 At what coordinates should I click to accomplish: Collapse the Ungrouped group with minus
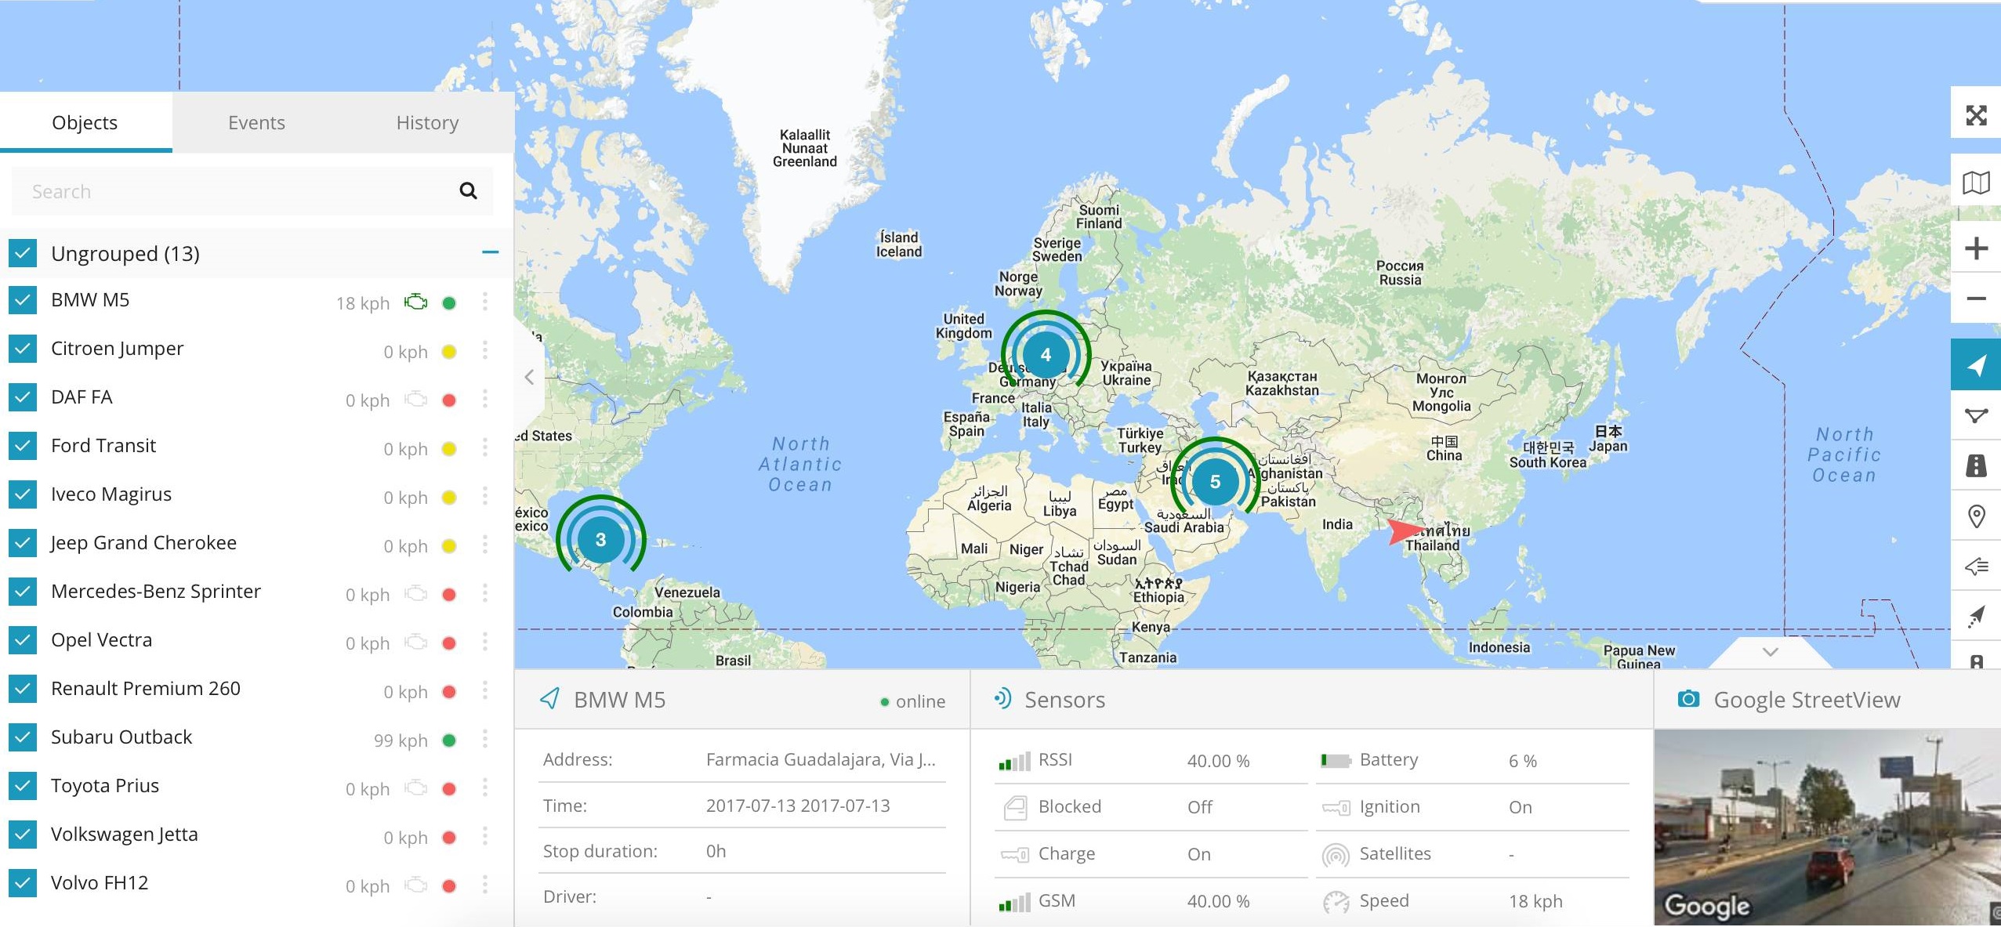490,252
